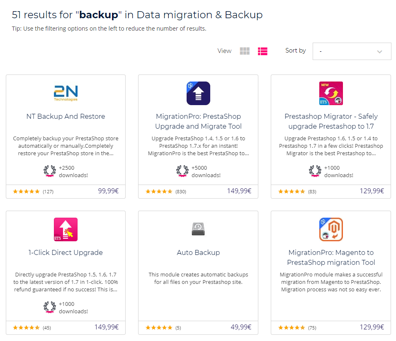This screenshot has width=396, height=341.
Task: Click the +2500 downloads laurel badge
Action: 50,171
